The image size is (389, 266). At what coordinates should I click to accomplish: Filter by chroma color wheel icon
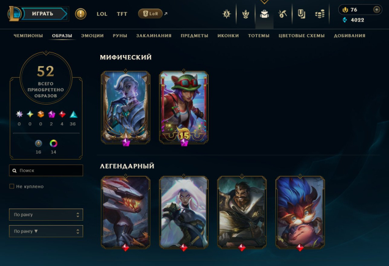(53, 144)
